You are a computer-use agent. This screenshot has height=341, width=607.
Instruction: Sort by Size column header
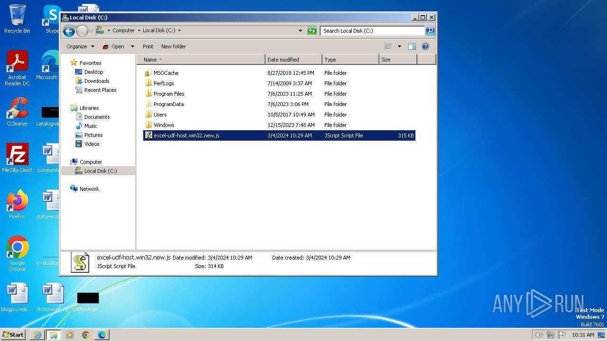coord(398,60)
